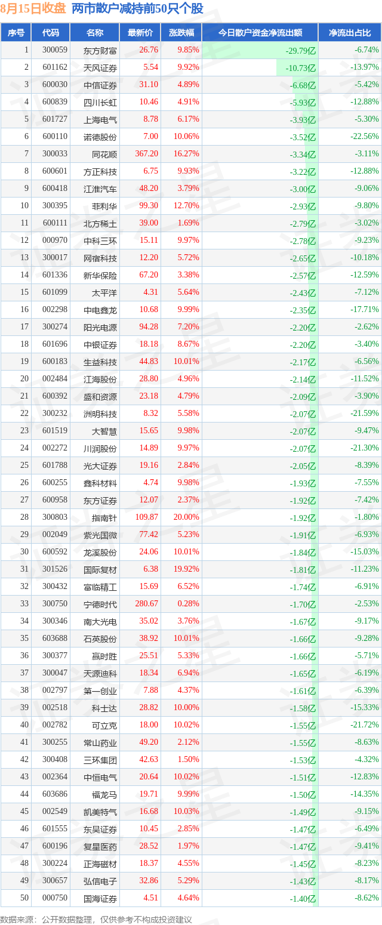Viewport: 382px width, 925px height.
Task: Select 科士达 price 28.82
Action: tap(149, 708)
